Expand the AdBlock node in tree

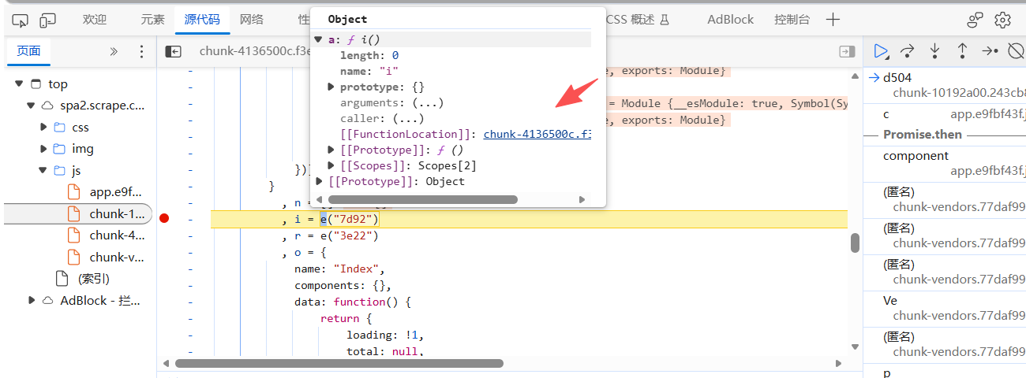click(x=31, y=300)
